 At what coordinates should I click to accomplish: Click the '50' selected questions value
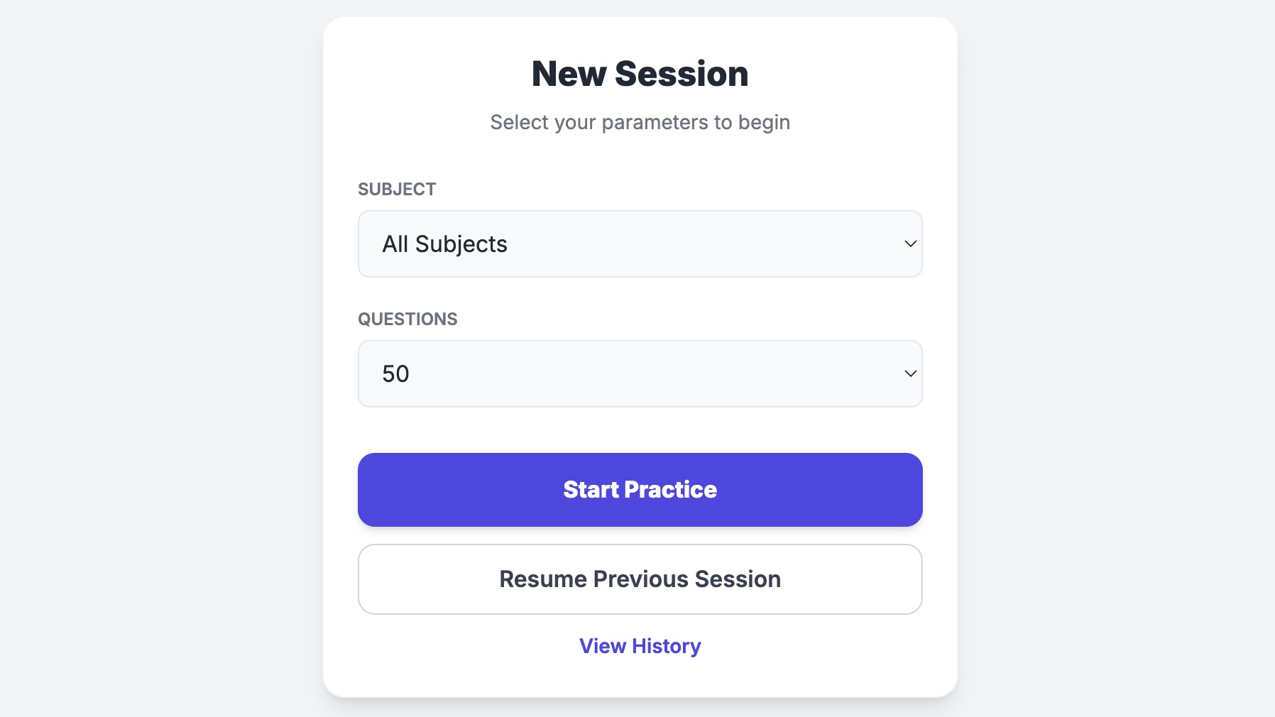395,374
